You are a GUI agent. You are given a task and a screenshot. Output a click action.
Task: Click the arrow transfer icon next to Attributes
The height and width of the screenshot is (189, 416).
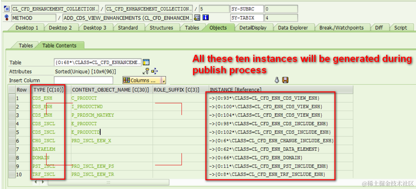(x=155, y=71)
